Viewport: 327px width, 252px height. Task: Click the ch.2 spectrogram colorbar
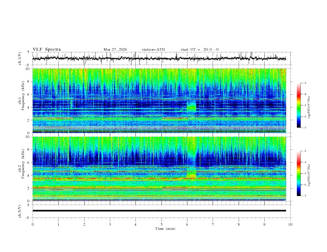pyautogui.click(x=299, y=173)
